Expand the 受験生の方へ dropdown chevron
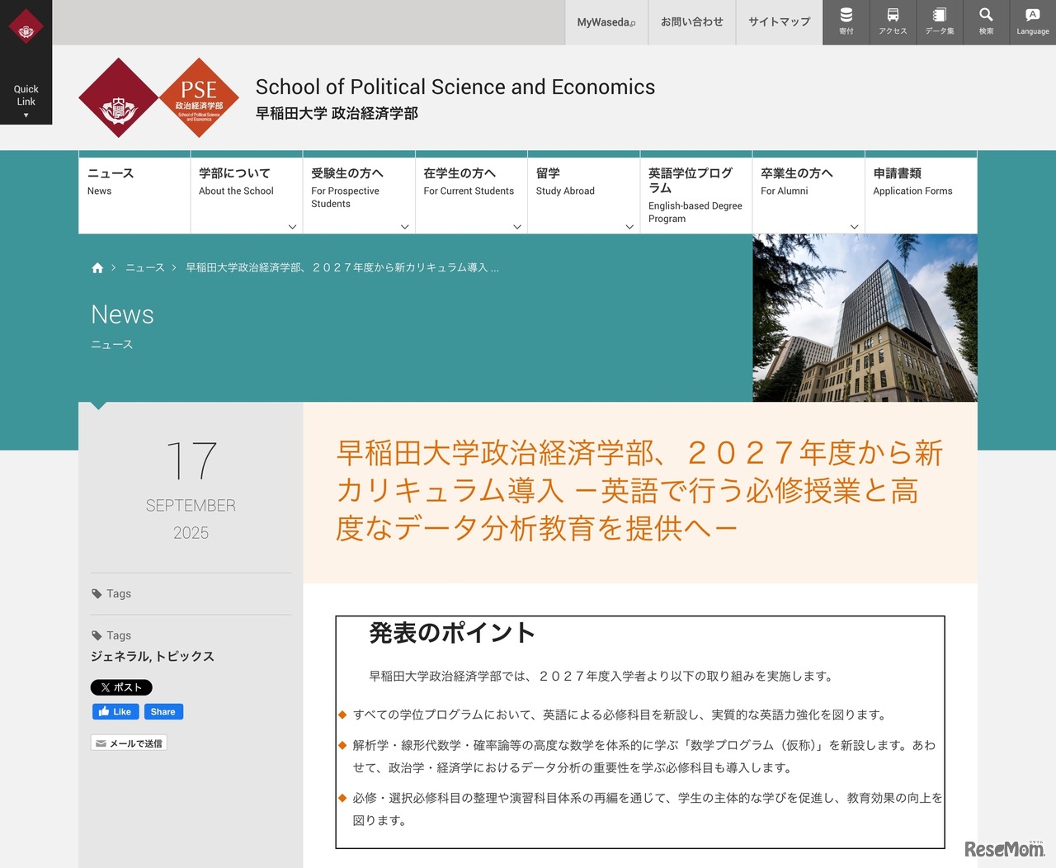The height and width of the screenshot is (868, 1056). (403, 226)
